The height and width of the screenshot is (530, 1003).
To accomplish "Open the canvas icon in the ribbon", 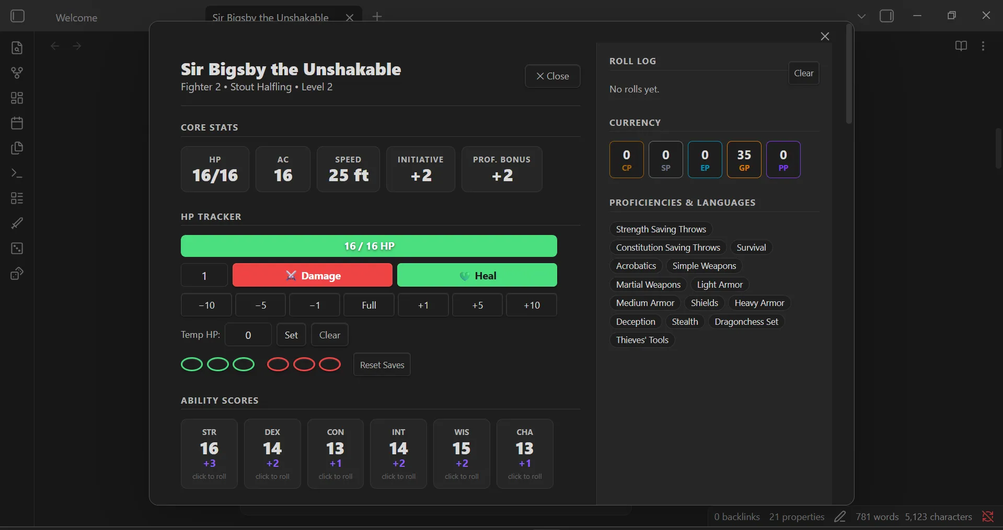I will 17,98.
